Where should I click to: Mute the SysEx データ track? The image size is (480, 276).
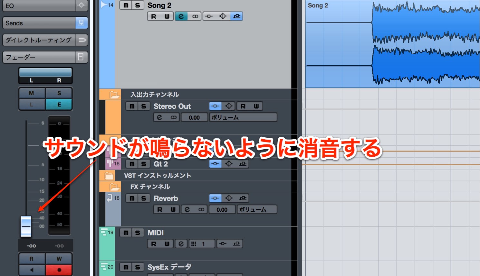[x=126, y=267]
